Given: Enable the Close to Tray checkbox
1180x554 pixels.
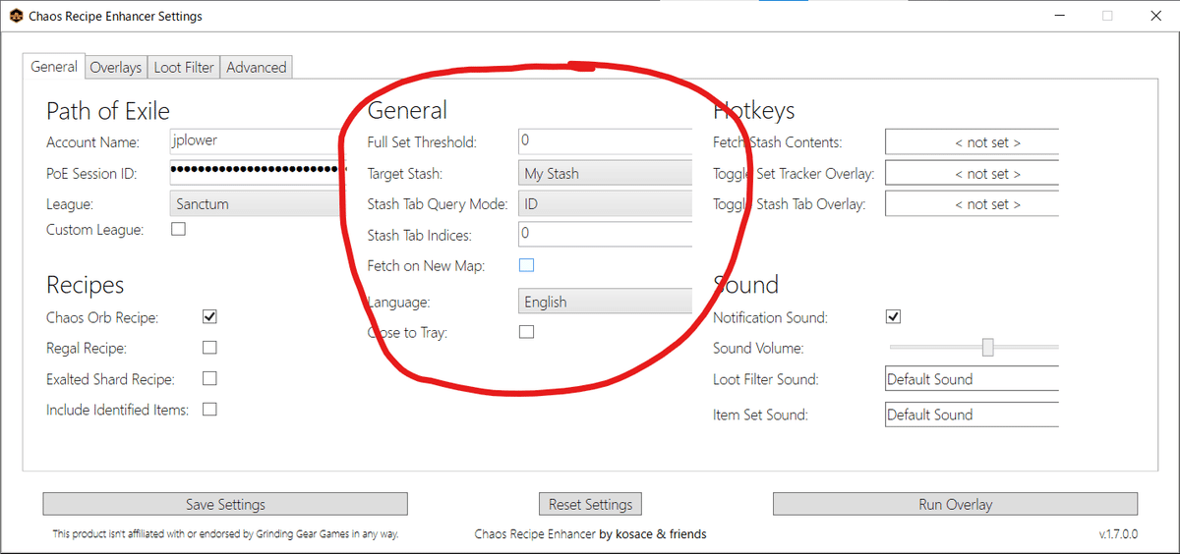Looking at the screenshot, I should tap(526, 332).
